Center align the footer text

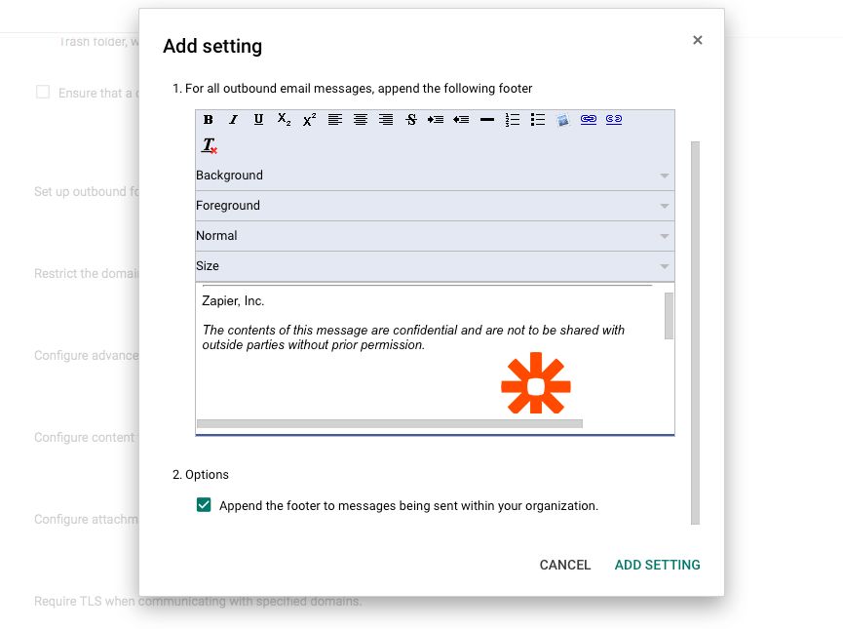tap(361, 120)
